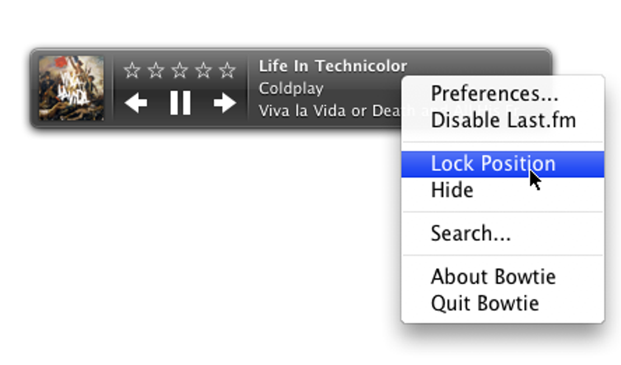Click the Viva la Vida album name text
Image resolution: width=621 pixels, height=365 pixels.
point(329,111)
